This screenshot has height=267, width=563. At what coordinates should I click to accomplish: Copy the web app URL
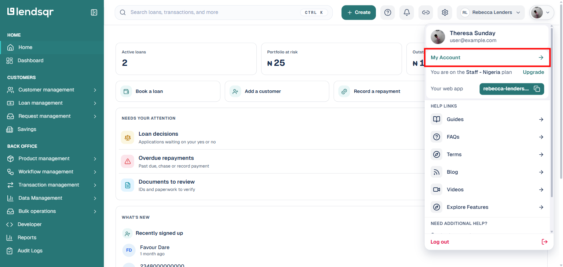pyautogui.click(x=537, y=89)
